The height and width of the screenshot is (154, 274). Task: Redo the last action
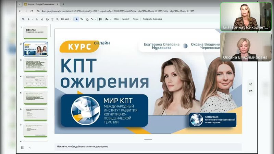(x=42, y=19)
